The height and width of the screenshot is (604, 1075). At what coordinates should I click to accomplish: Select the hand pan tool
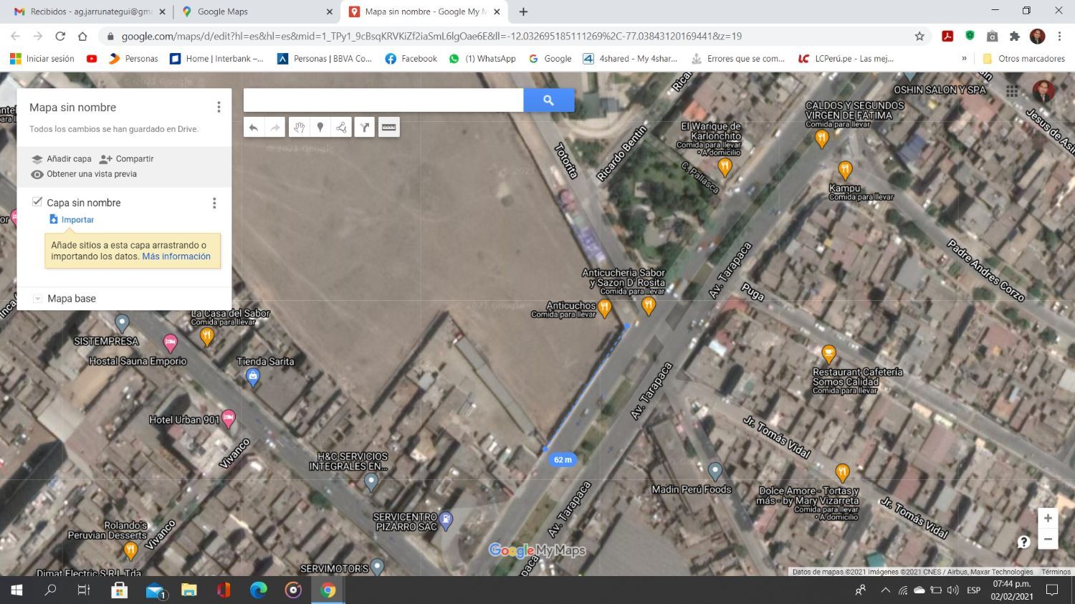pos(299,128)
